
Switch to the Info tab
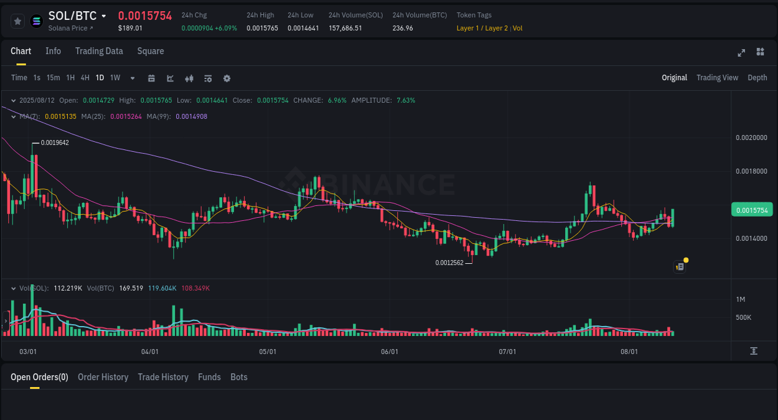click(54, 51)
